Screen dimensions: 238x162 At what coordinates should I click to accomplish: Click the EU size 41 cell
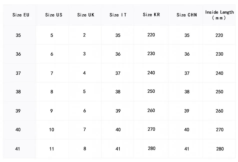coord(18,149)
